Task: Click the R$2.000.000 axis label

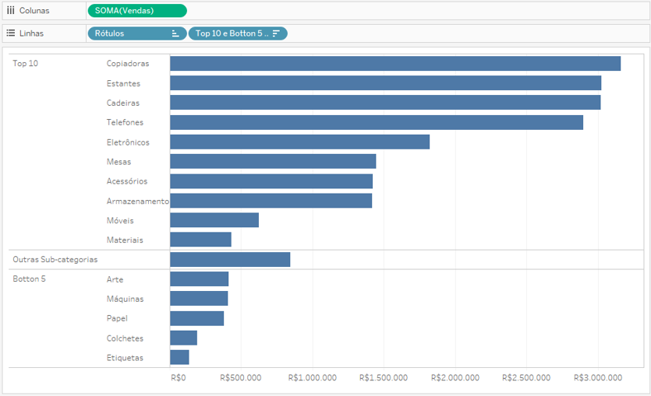Action: click(455, 377)
